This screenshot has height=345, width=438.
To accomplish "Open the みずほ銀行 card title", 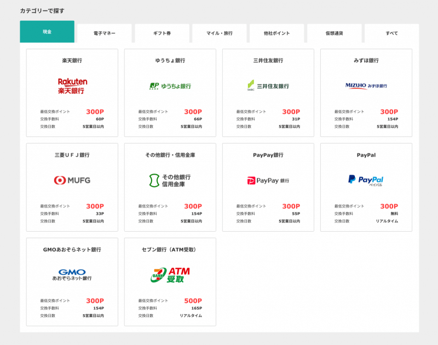I will (366, 60).
